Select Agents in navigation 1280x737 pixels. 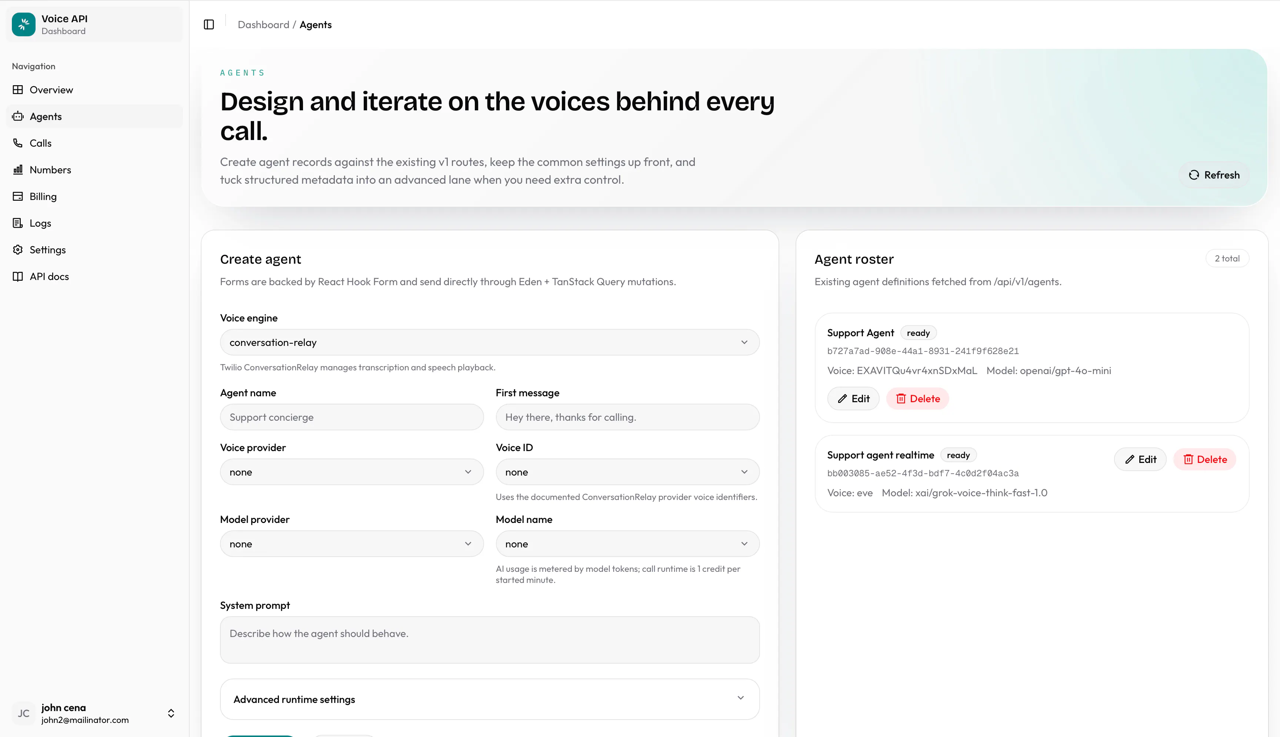[x=94, y=116]
